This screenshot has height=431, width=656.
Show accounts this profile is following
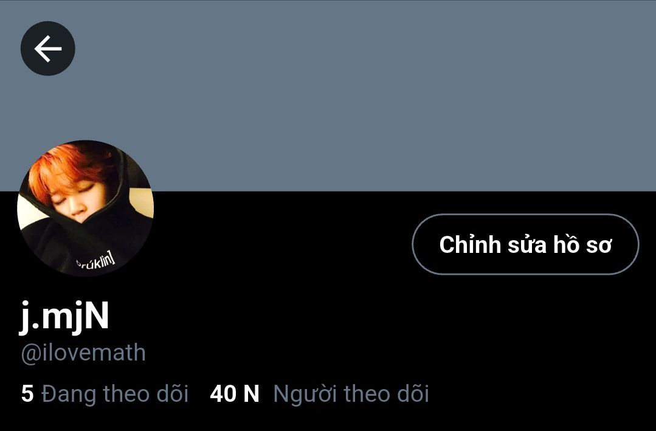[x=105, y=394]
